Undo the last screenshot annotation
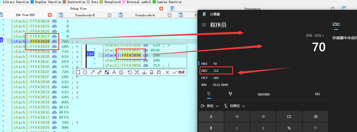This screenshot has width=357, height=132. pyautogui.click(x=130, y=72)
